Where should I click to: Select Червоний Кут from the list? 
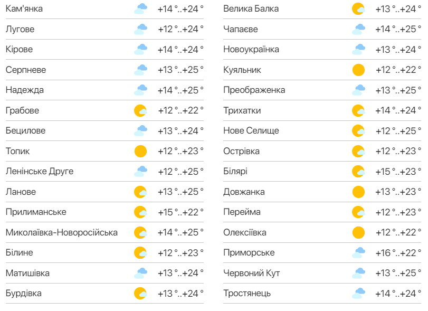[x=247, y=273]
